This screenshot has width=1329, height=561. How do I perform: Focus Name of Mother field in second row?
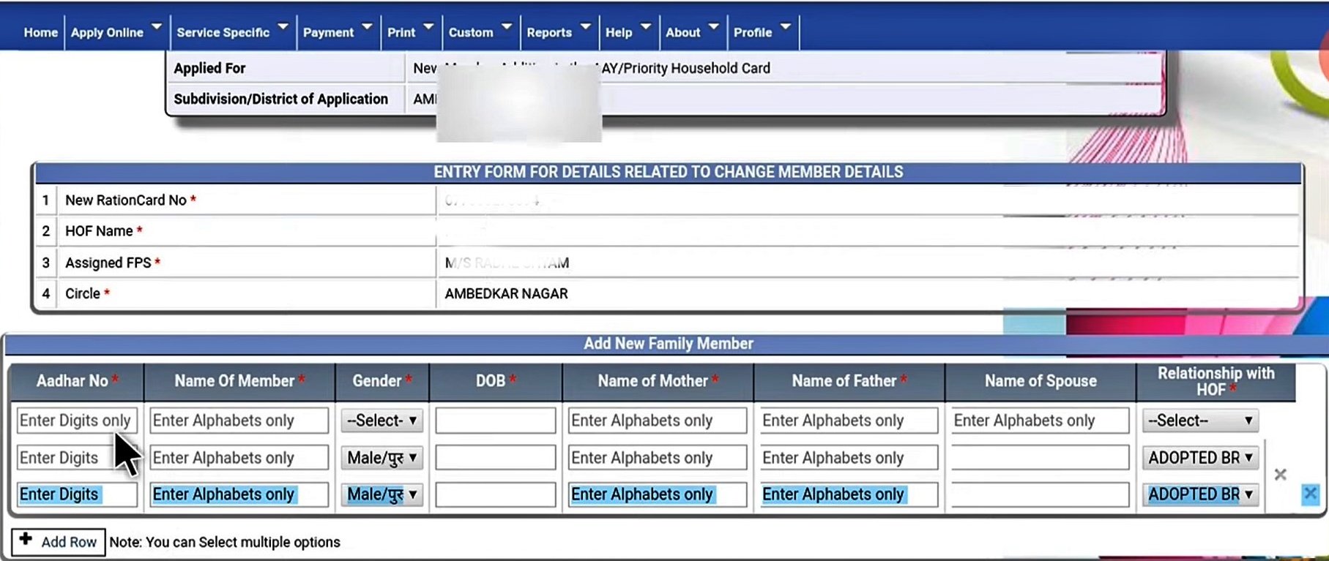pyautogui.click(x=658, y=458)
